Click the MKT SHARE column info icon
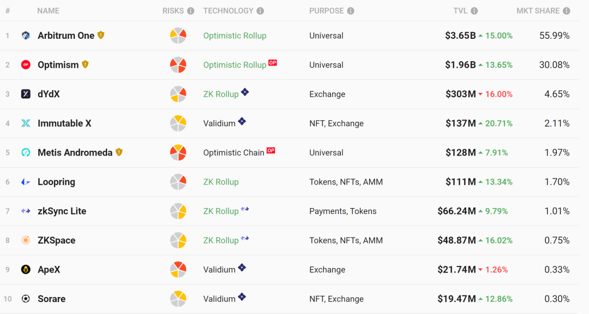Image resolution: width=589 pixels, height=314 pixels. [x=567, y=11]
